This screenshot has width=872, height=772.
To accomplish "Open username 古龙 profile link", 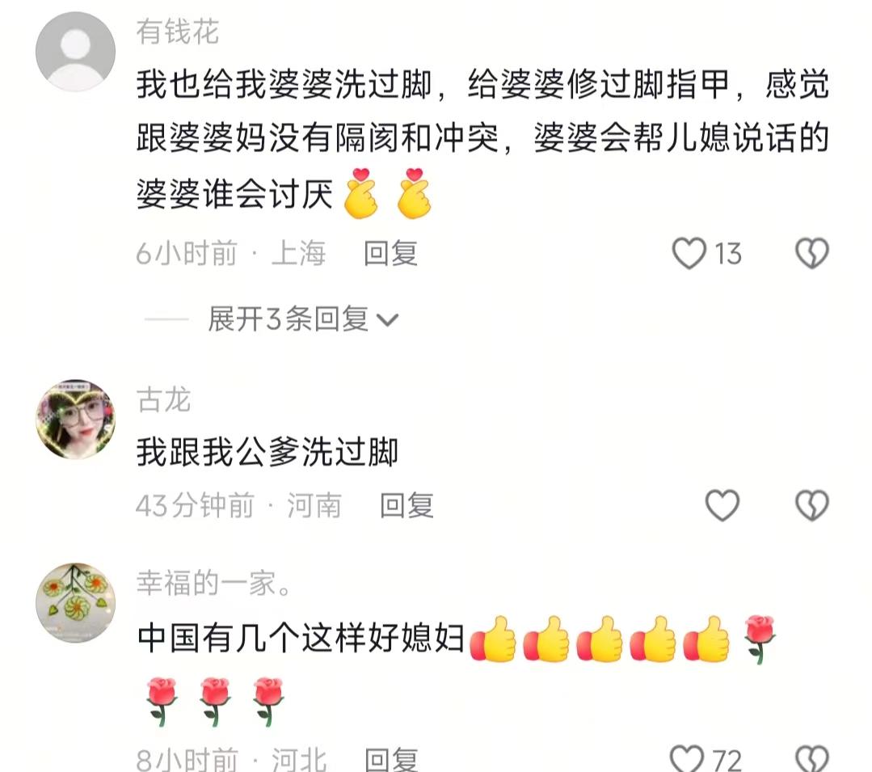I will point(164,400).
